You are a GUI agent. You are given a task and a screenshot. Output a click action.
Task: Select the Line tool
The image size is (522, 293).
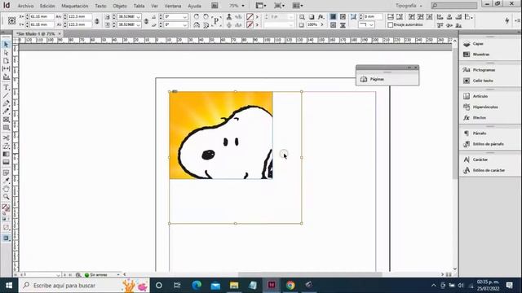6,96
